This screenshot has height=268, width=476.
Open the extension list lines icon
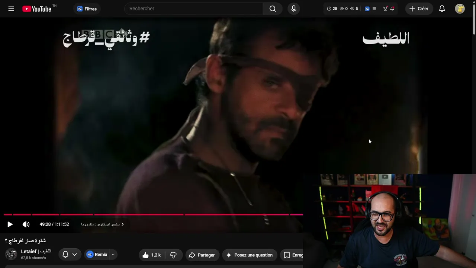tap(374, 9)
